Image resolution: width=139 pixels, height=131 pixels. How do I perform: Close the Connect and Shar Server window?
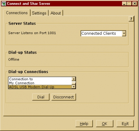coord(135,3)
